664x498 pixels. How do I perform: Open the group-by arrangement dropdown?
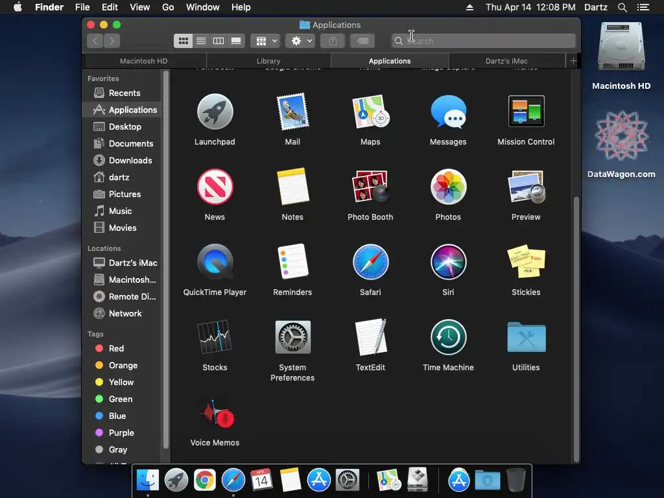click(x=265, y=41)
